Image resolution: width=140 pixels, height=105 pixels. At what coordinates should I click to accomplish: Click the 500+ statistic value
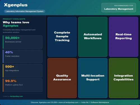click(x=10, y=67)
